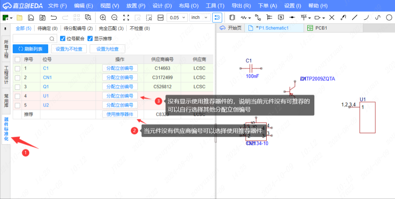Show the 全部 (5) filter
The image size is (395, 199).
click(x=23, y=29)
